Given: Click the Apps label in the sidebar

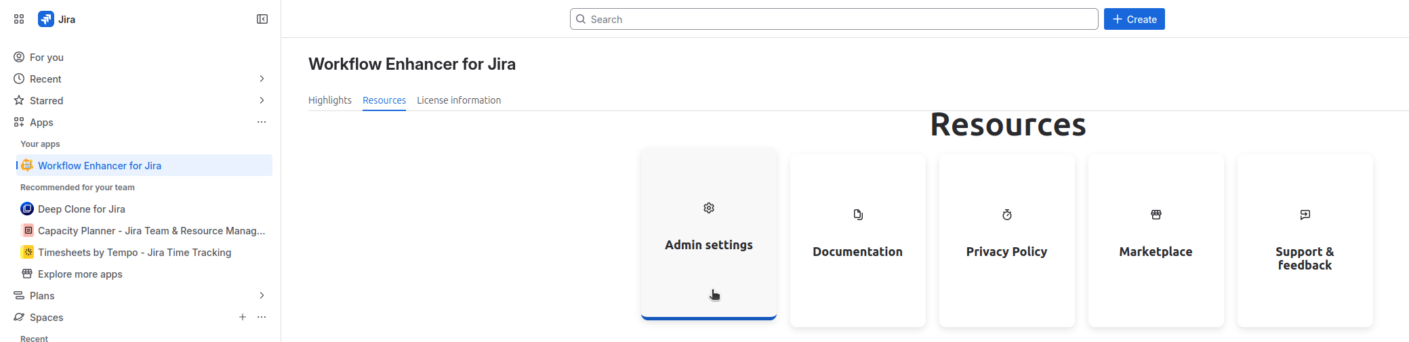Looking at the screenshot, I should point(41,122).
